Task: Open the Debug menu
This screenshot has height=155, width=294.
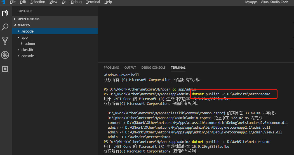Action: click(x=76, y=2)
